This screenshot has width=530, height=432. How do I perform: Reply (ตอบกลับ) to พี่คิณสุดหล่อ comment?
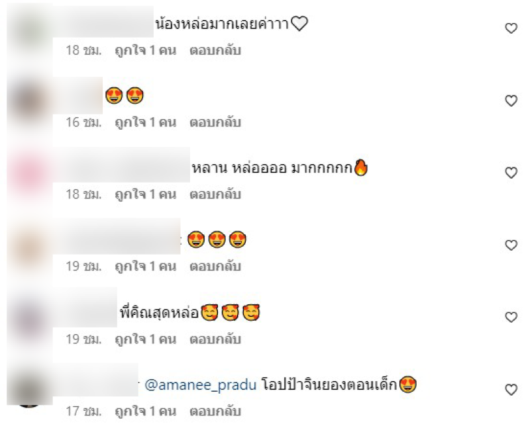coord(215,339)
